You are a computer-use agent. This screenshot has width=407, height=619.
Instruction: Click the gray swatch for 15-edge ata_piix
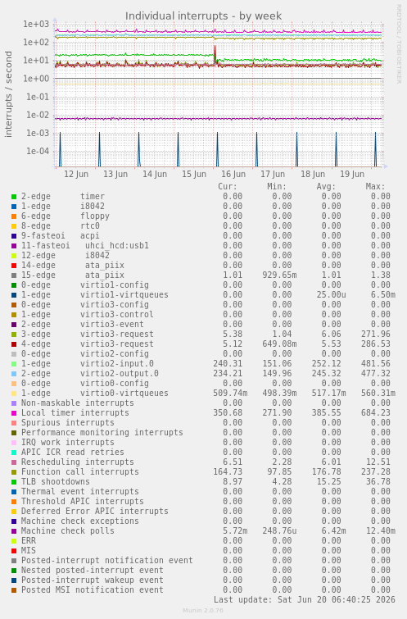tap(14, 275)
